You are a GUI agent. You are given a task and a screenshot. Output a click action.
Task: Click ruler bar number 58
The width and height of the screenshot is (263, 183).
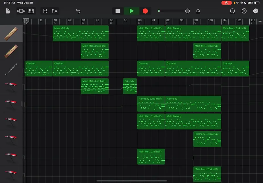[125, 20]
